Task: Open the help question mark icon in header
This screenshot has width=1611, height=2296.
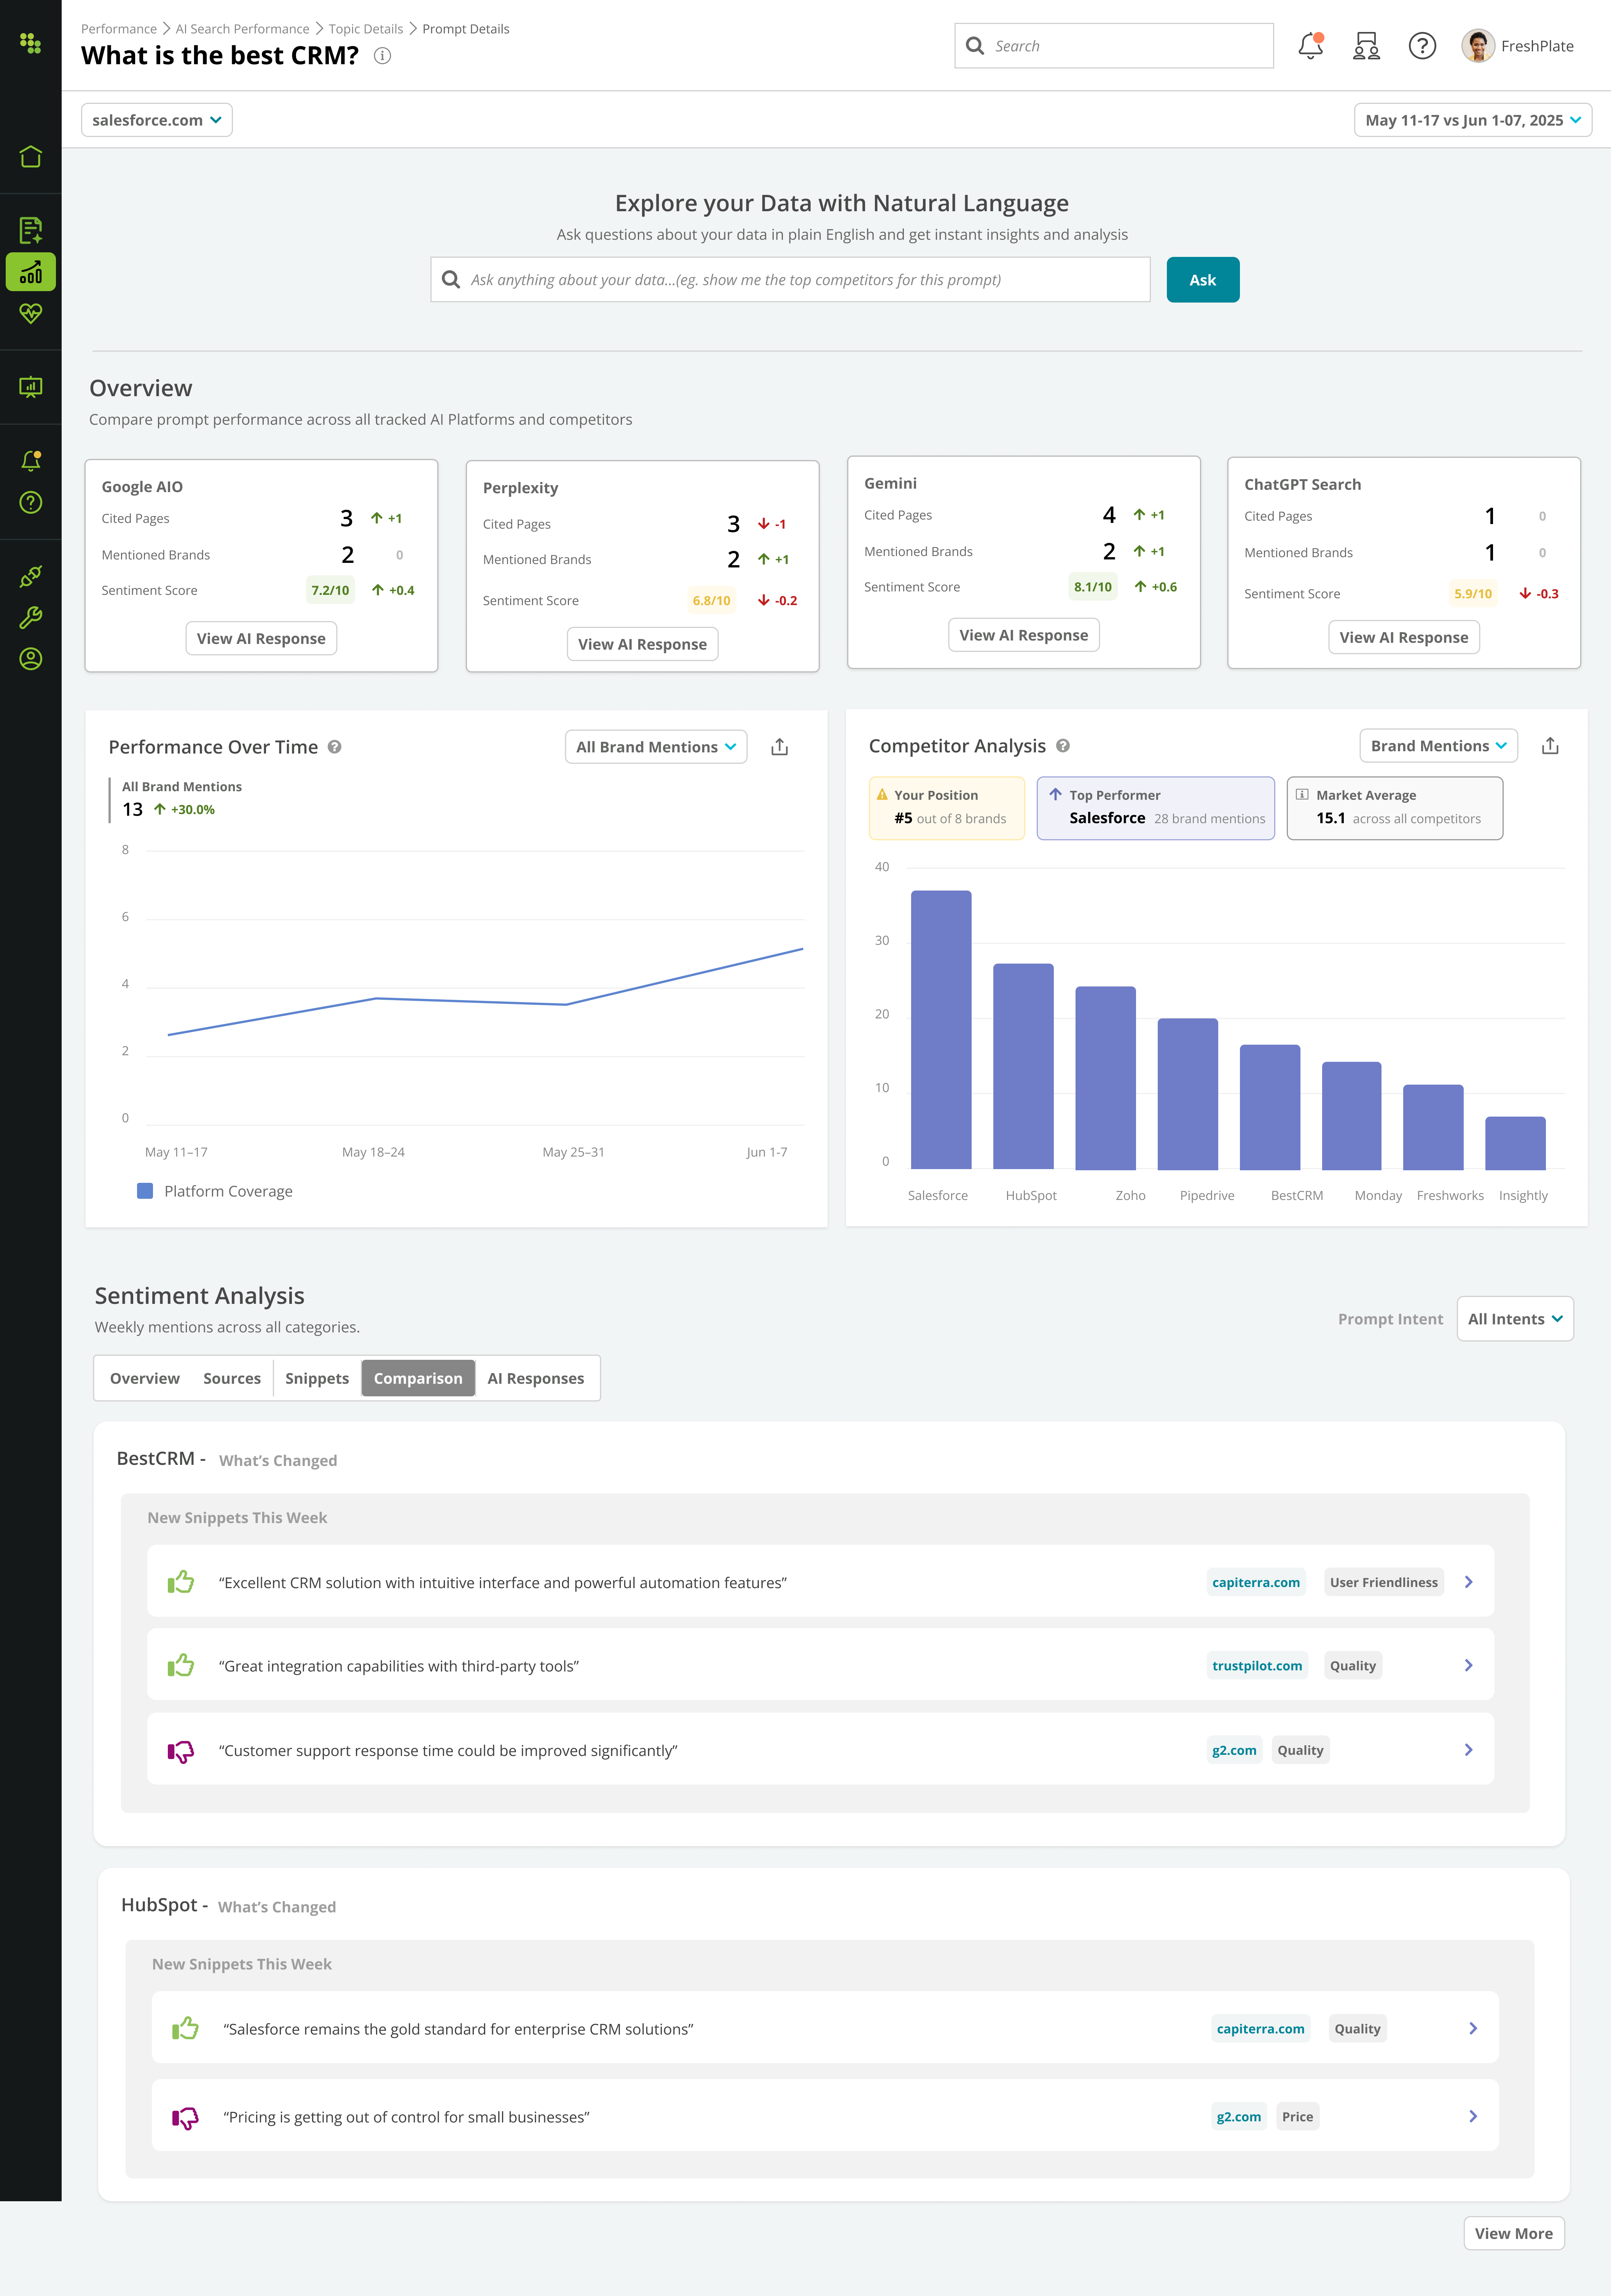Action: pos(1421,46)
